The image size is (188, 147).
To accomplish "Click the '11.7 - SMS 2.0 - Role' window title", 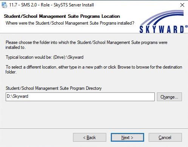I will (51, 5).
